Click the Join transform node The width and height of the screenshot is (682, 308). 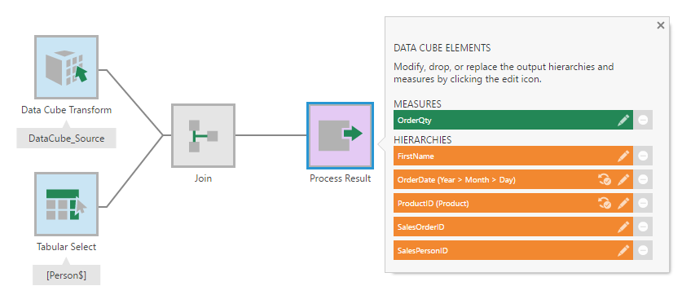click(x=203, y=135)
